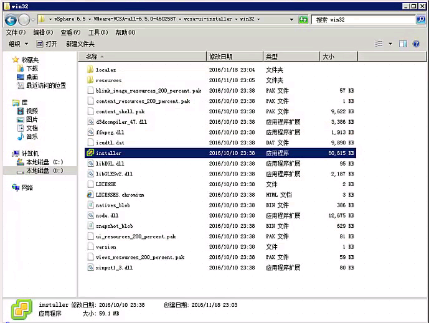Open the 编辑(E) menu
429x323 pixels.
click(43, 32)
